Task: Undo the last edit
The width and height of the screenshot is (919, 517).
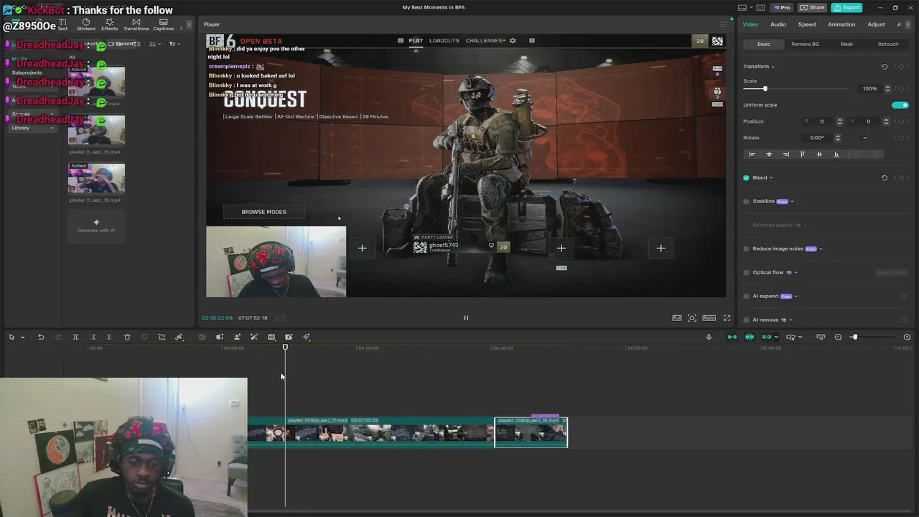Action: (x=41, y=337)
